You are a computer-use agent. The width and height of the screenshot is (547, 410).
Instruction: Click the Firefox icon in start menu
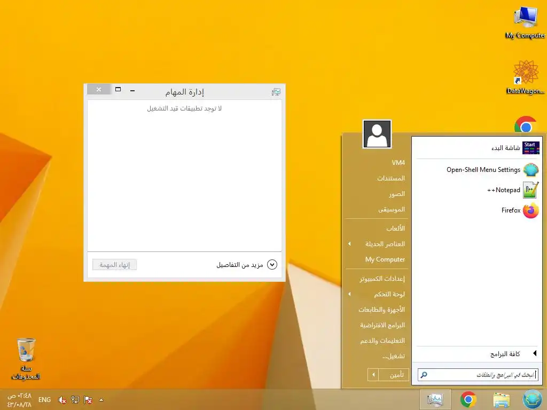[531, 210]
